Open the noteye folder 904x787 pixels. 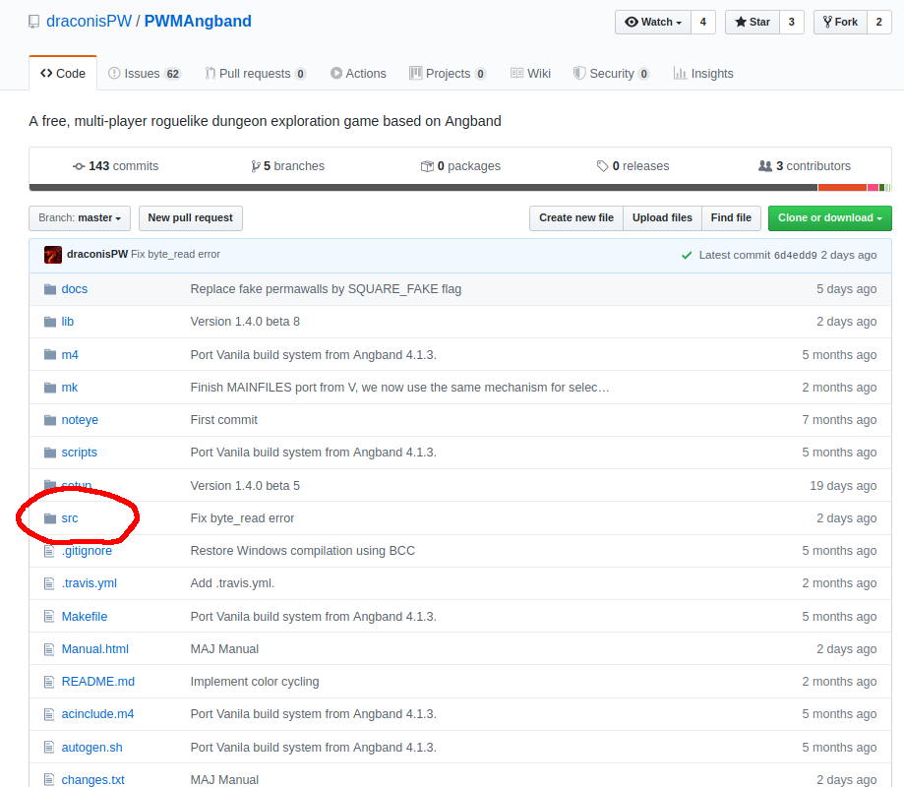click(80, 420)
